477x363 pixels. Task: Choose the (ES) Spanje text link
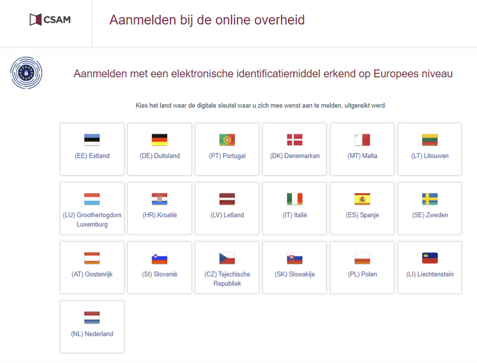click(362, 215)
